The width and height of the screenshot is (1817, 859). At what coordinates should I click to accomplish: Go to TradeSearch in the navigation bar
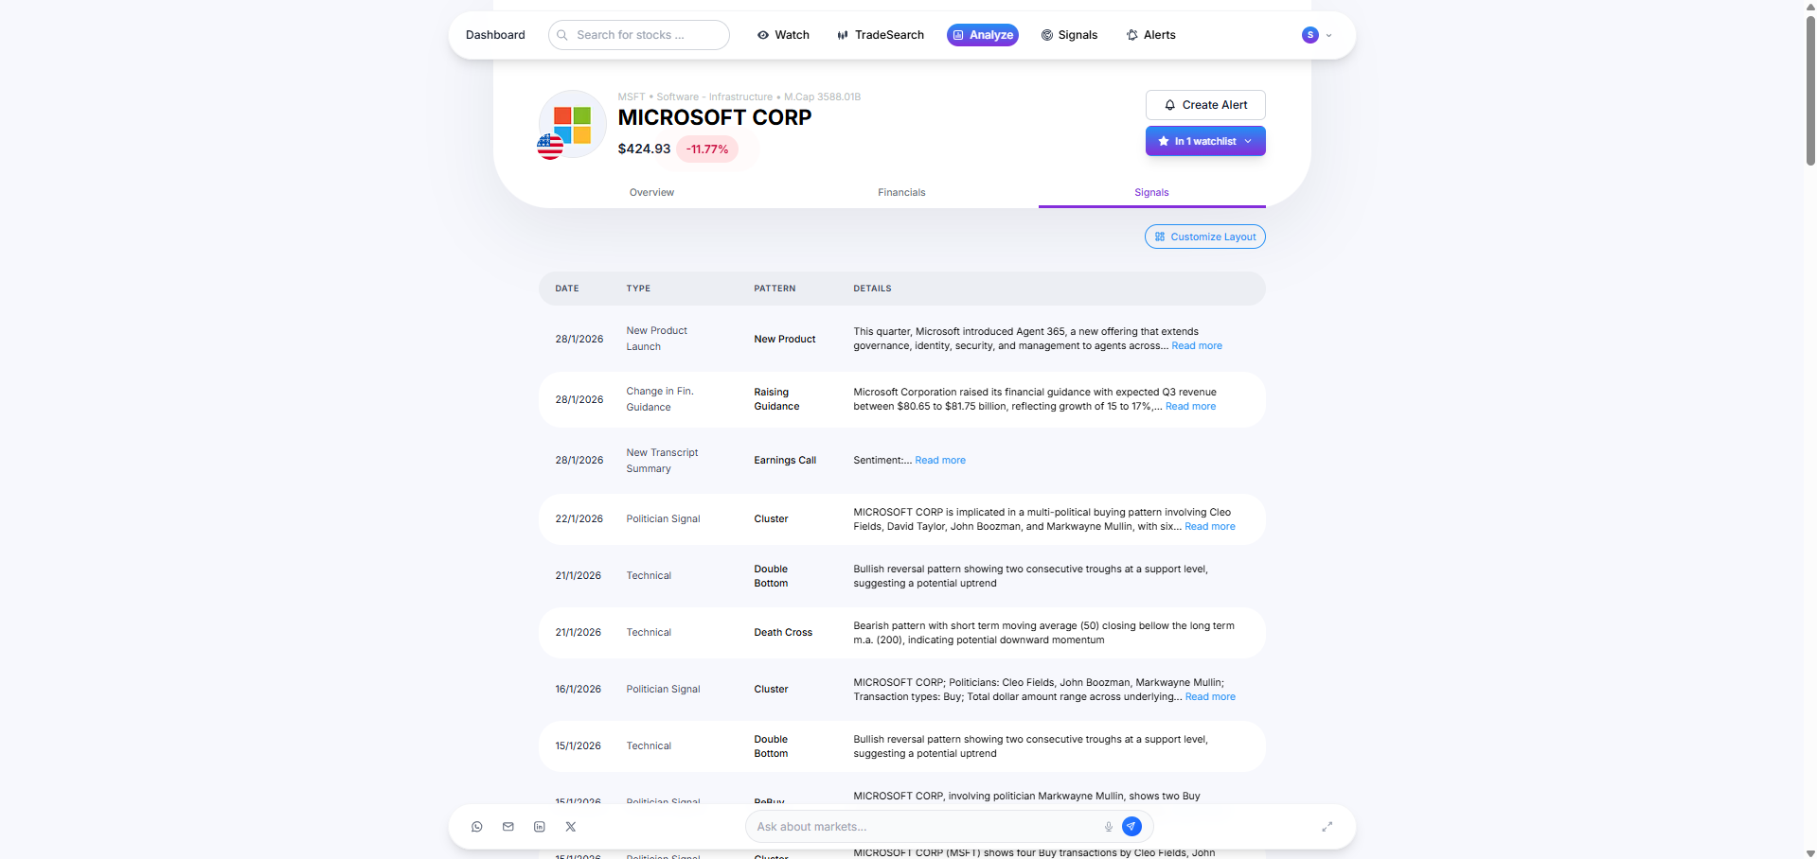click(880, 35)
